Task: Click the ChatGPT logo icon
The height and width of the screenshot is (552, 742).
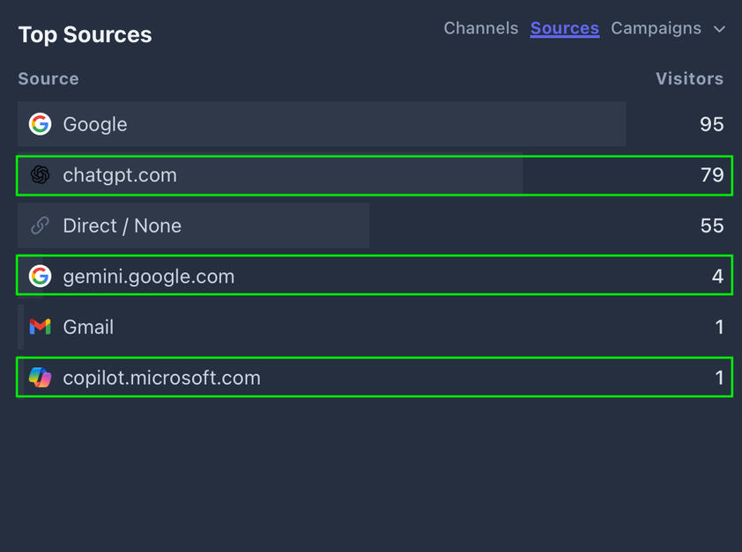Action: pyautogui.click(x=40, y=175)
